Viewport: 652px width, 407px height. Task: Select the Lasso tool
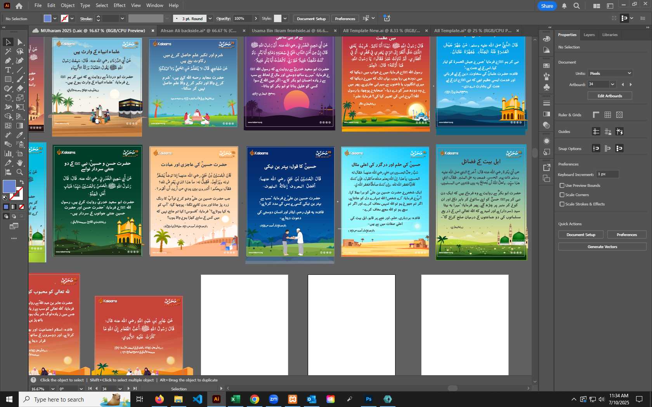click(20, 51)
